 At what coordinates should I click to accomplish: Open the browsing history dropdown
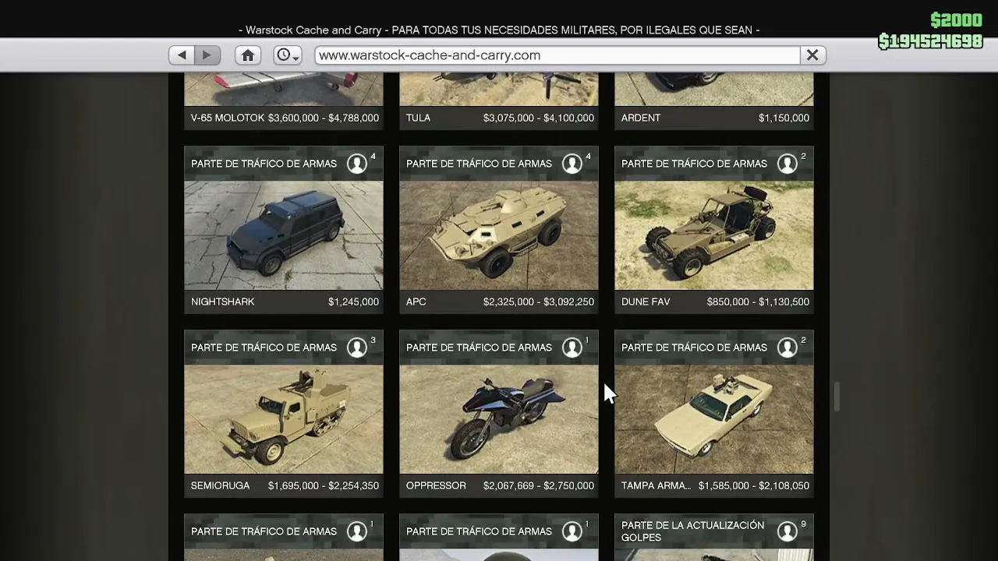[288, 55]
